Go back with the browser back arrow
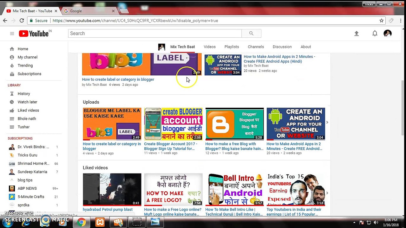Viewport: 406px width, 228px height. pos(5,21)
